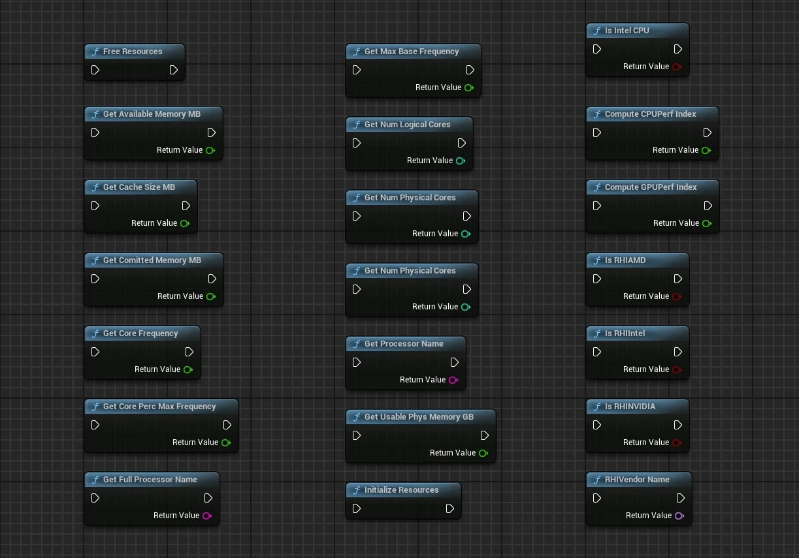Viewport: 799px width, 558px height.
Task: Click output exec pin on Get Usable Phys Memory GB
Action: pos(485,435)
